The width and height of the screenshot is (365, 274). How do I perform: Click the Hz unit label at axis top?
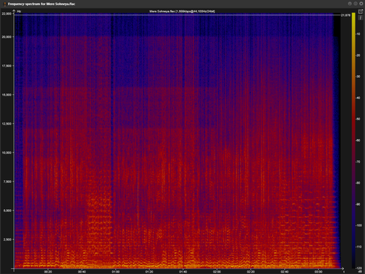point(19,11)
